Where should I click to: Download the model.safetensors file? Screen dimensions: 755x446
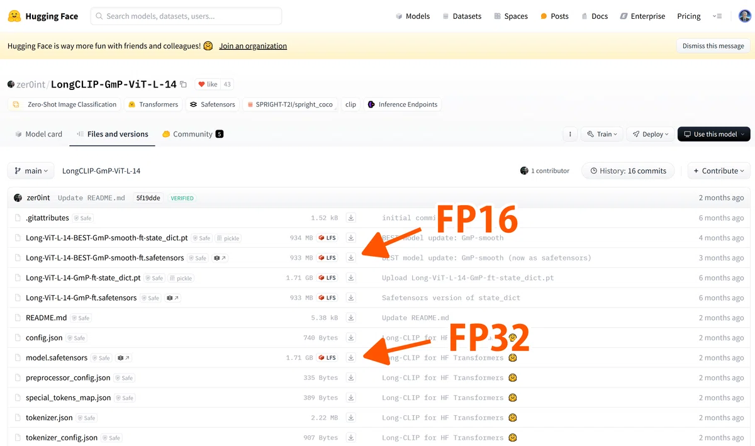pos(351,357)
